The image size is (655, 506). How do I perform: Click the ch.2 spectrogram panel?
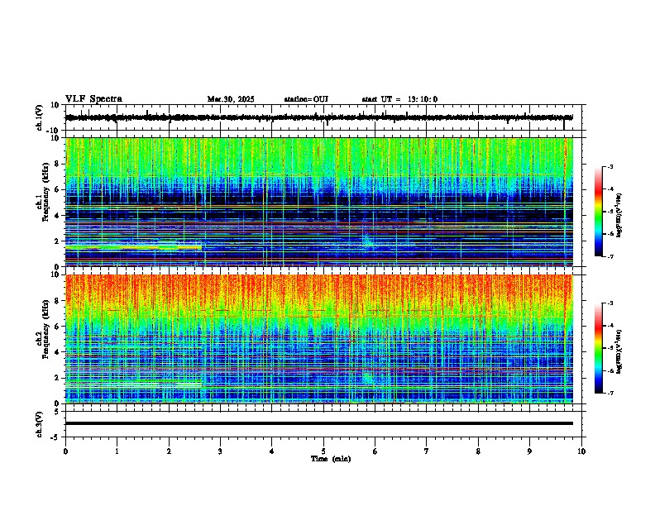pos(319,339)
